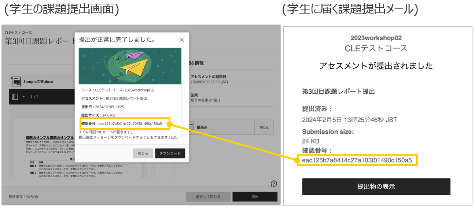Expand the page view dropdown arrow

point(23,97)
